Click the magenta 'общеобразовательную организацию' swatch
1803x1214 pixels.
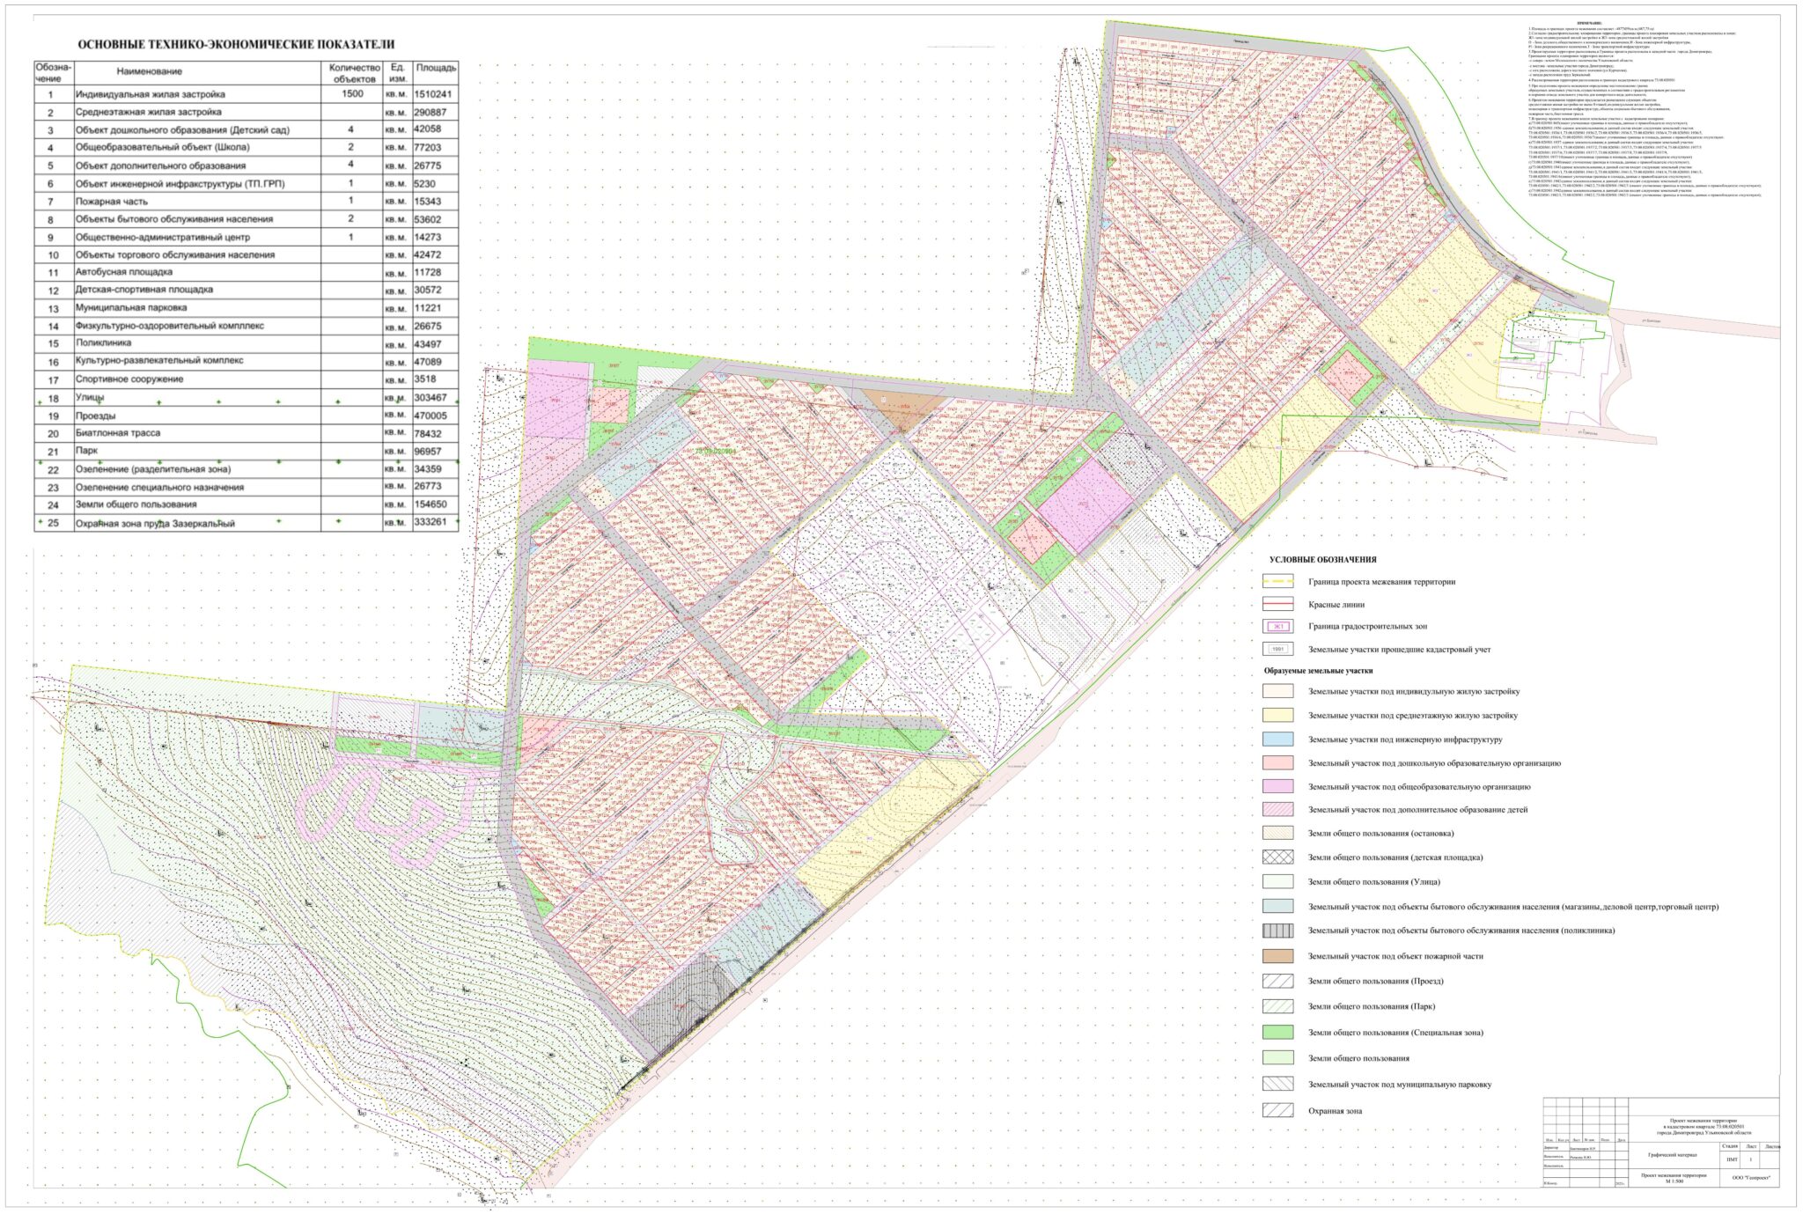[1277, 787]
